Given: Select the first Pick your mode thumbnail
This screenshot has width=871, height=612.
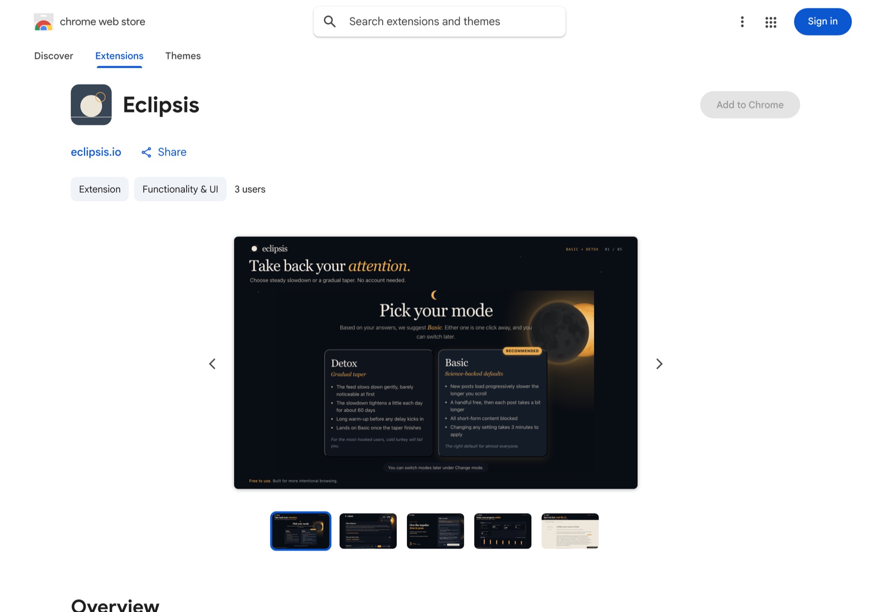Looking at the screenshot, I should tap(300, 531).
